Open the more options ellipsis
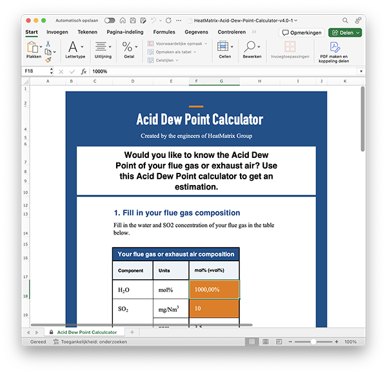 click(x=179, y=21)
